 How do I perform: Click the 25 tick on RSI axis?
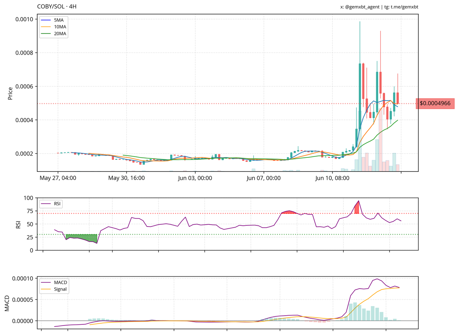[31, 237]
